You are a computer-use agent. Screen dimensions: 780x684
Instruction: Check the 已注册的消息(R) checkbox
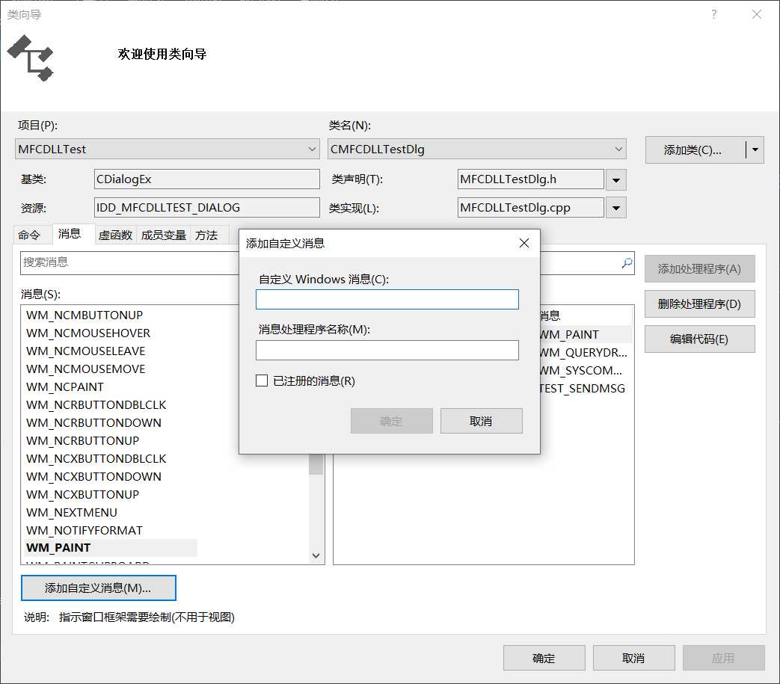tap(262, 380)
